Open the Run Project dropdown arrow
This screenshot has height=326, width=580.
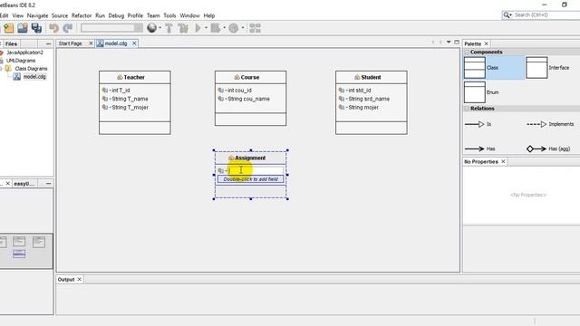click(206, 28)
